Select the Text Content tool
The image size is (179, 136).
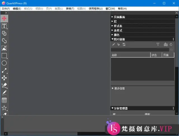4,26
